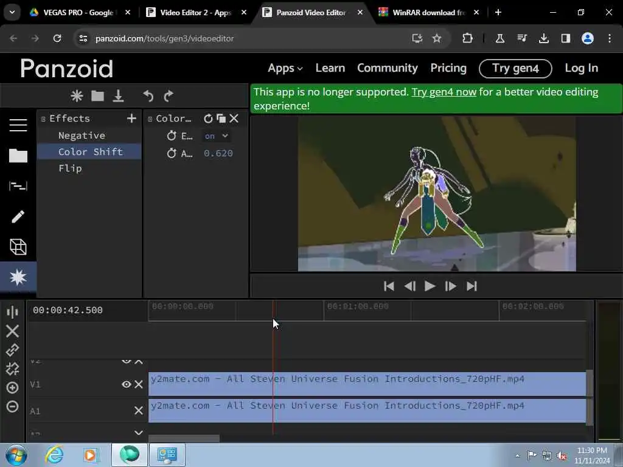The width and height of the screenshot is (623, 467).
Task: Select the effects starburst panel in sidebar
Action: (x=18, y=277)
